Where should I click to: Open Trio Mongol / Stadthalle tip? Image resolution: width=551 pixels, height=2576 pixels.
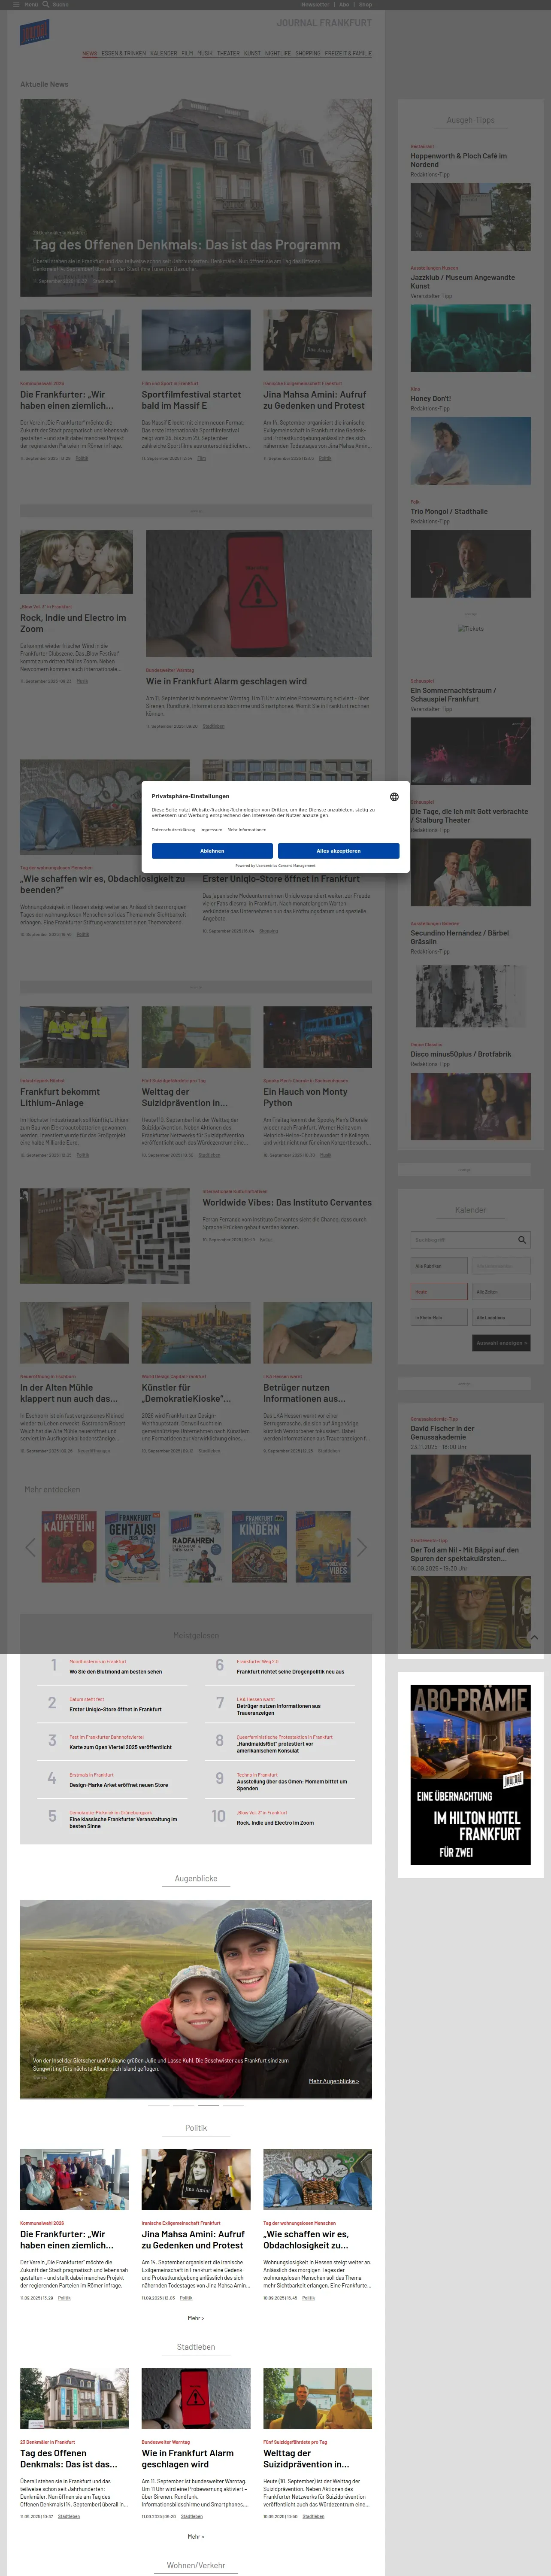point(449,511)
